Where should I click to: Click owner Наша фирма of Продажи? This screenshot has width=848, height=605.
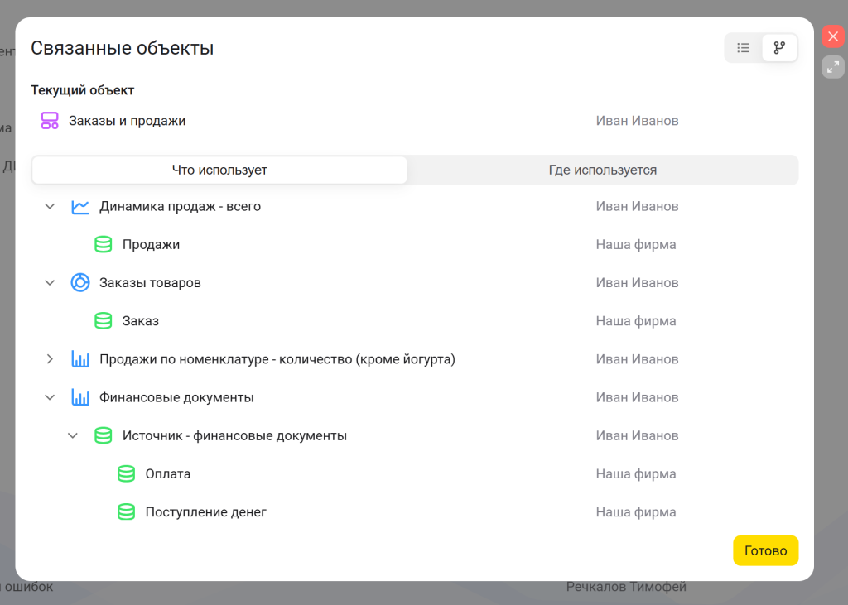pyautogui.click(x=636, y=244)
